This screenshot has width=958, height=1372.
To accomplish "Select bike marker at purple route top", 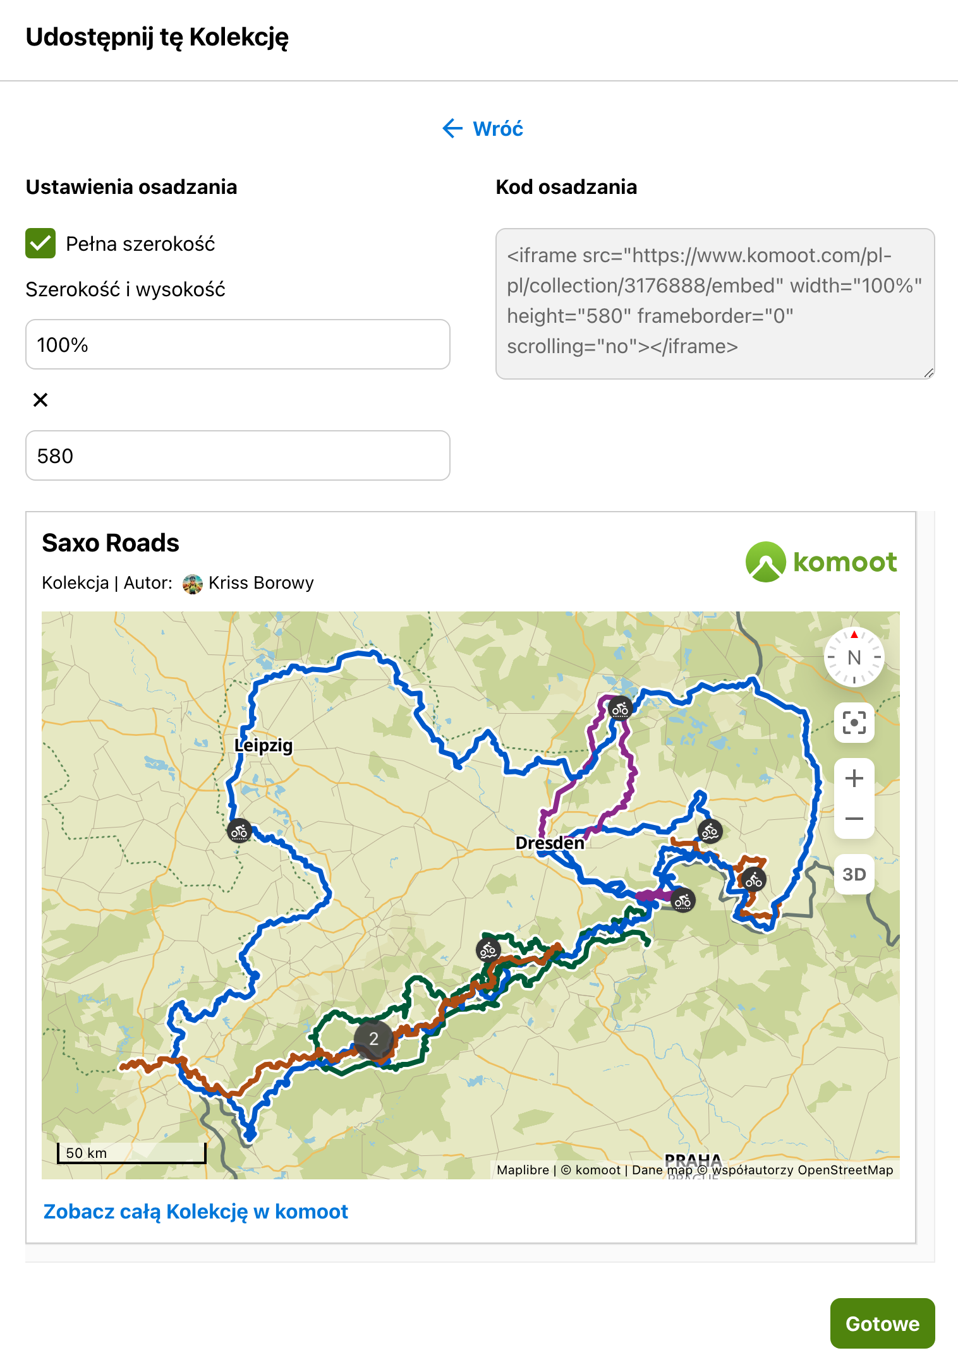I will (x=620, y=709).
